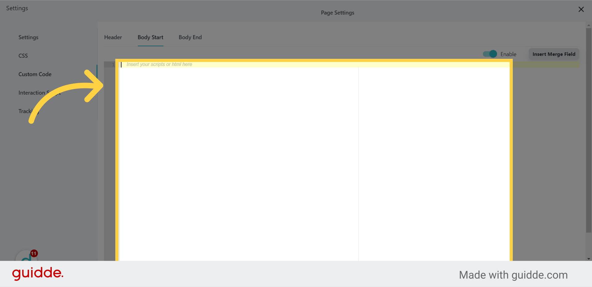The width and height of the screenshot is (592, 287).
Task: Switch to the Header tab
Action: tap(113, 37)
